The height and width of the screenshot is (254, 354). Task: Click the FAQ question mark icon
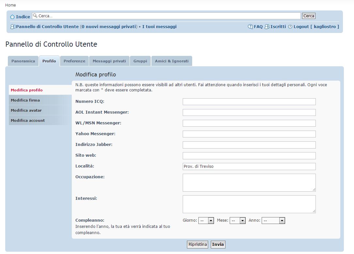(250, 27)
